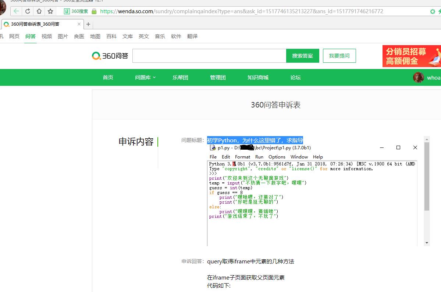441x292 pixels.
Task: Open 论坛 in green nav
Action: pos(296,77)
